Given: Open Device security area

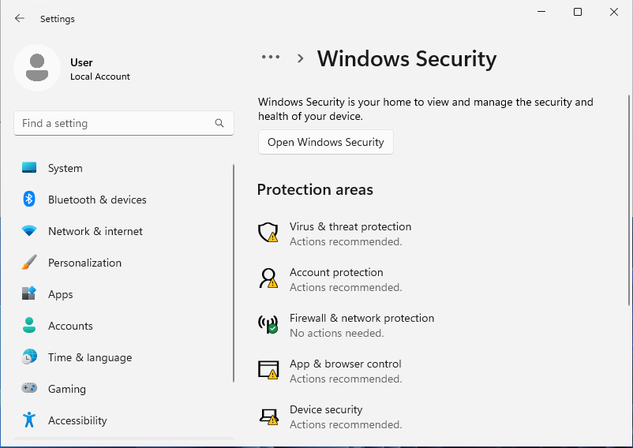Looking at the screenshot, I should [326, 409].
